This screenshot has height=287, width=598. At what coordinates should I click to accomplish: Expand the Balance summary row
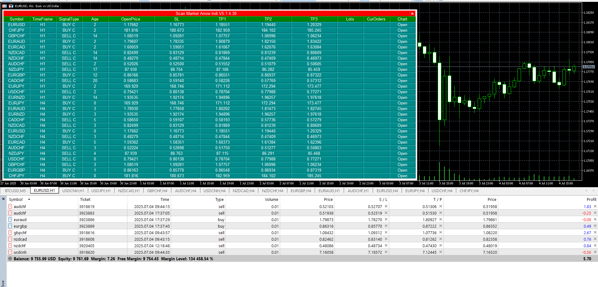click(x=10, y=259)
